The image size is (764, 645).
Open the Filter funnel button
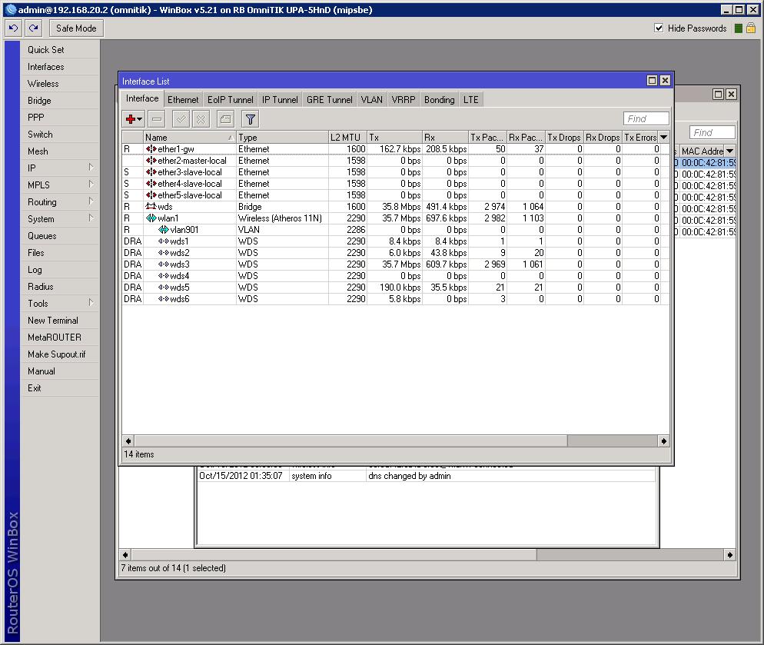250,119
